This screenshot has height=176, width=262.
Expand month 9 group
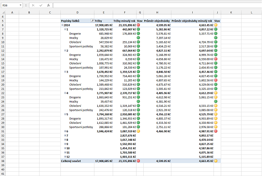[x=65, y=144]
